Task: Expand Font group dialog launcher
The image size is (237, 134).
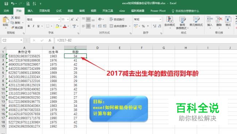Action: click(78, 33)
